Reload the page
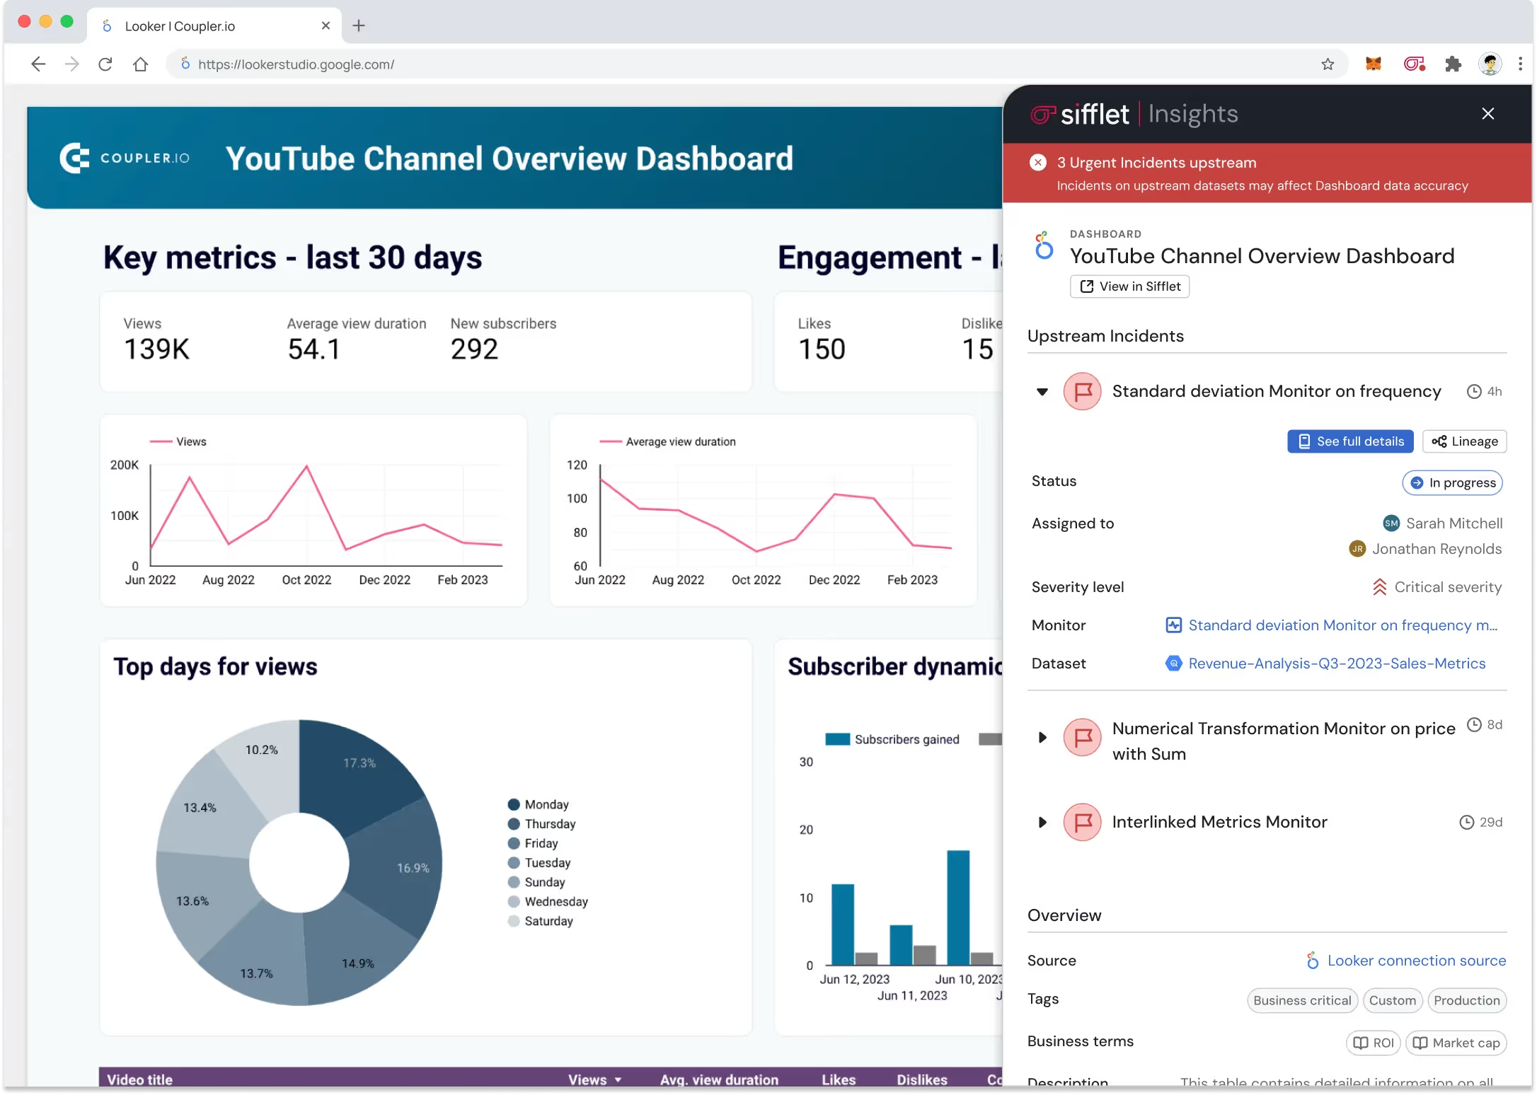The width and height of the screenshot is (1537, 1095). (105, 64)
